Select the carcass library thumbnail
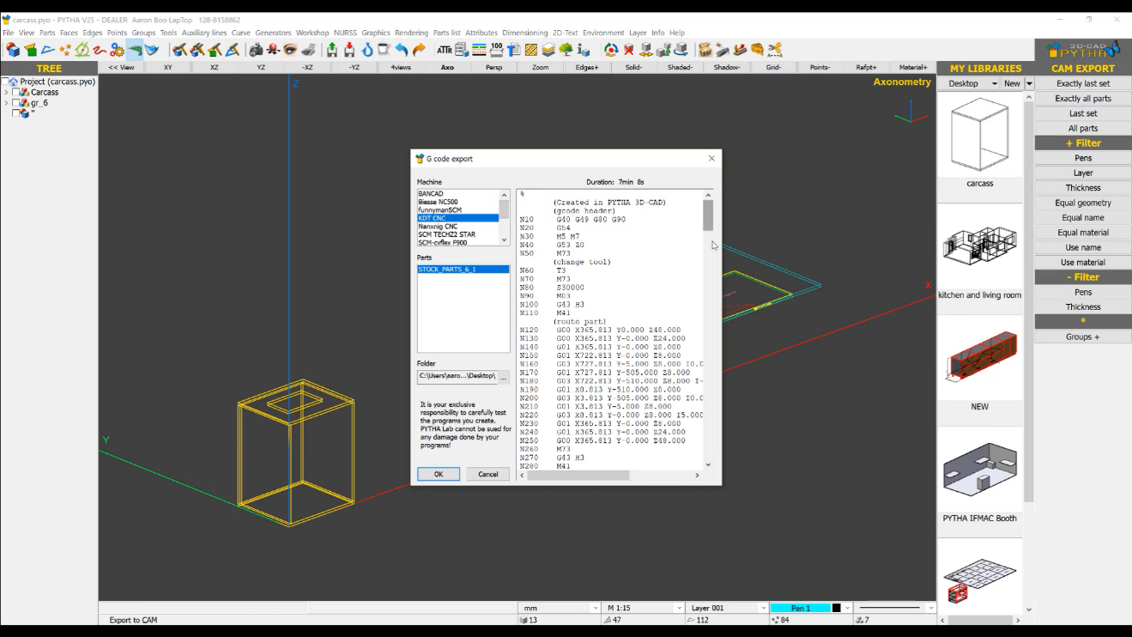Image resolution: width=1132 pixels, height=637 pixels. tap(979, 136)
